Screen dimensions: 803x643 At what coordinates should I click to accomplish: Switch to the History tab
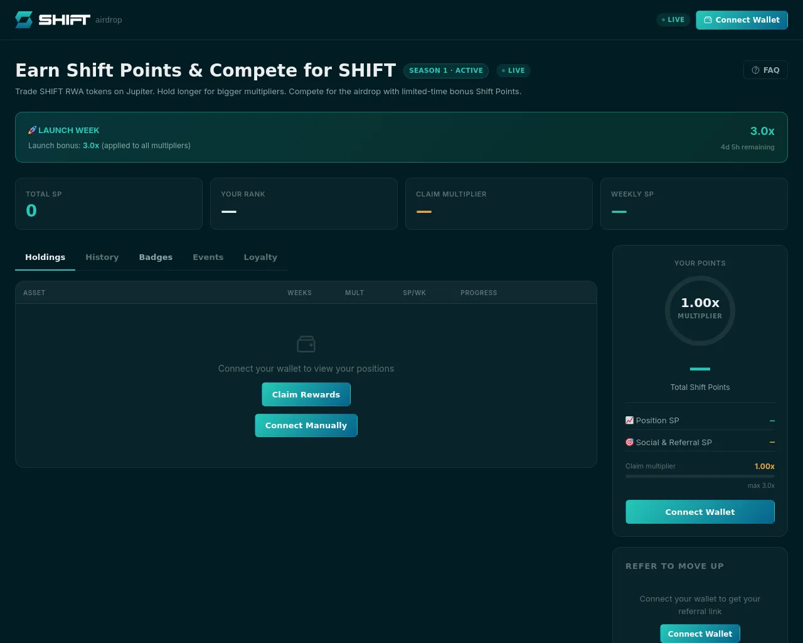[x=102, y=257]
